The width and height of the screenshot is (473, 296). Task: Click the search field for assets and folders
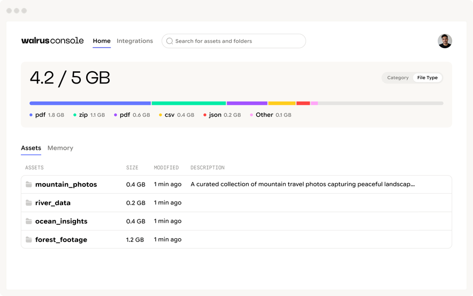(x=234, y=41)
